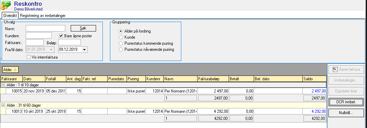Sort by the Purring column header
Image resolution: width=367 pixels, height=128 pixels.
[136, 79]
